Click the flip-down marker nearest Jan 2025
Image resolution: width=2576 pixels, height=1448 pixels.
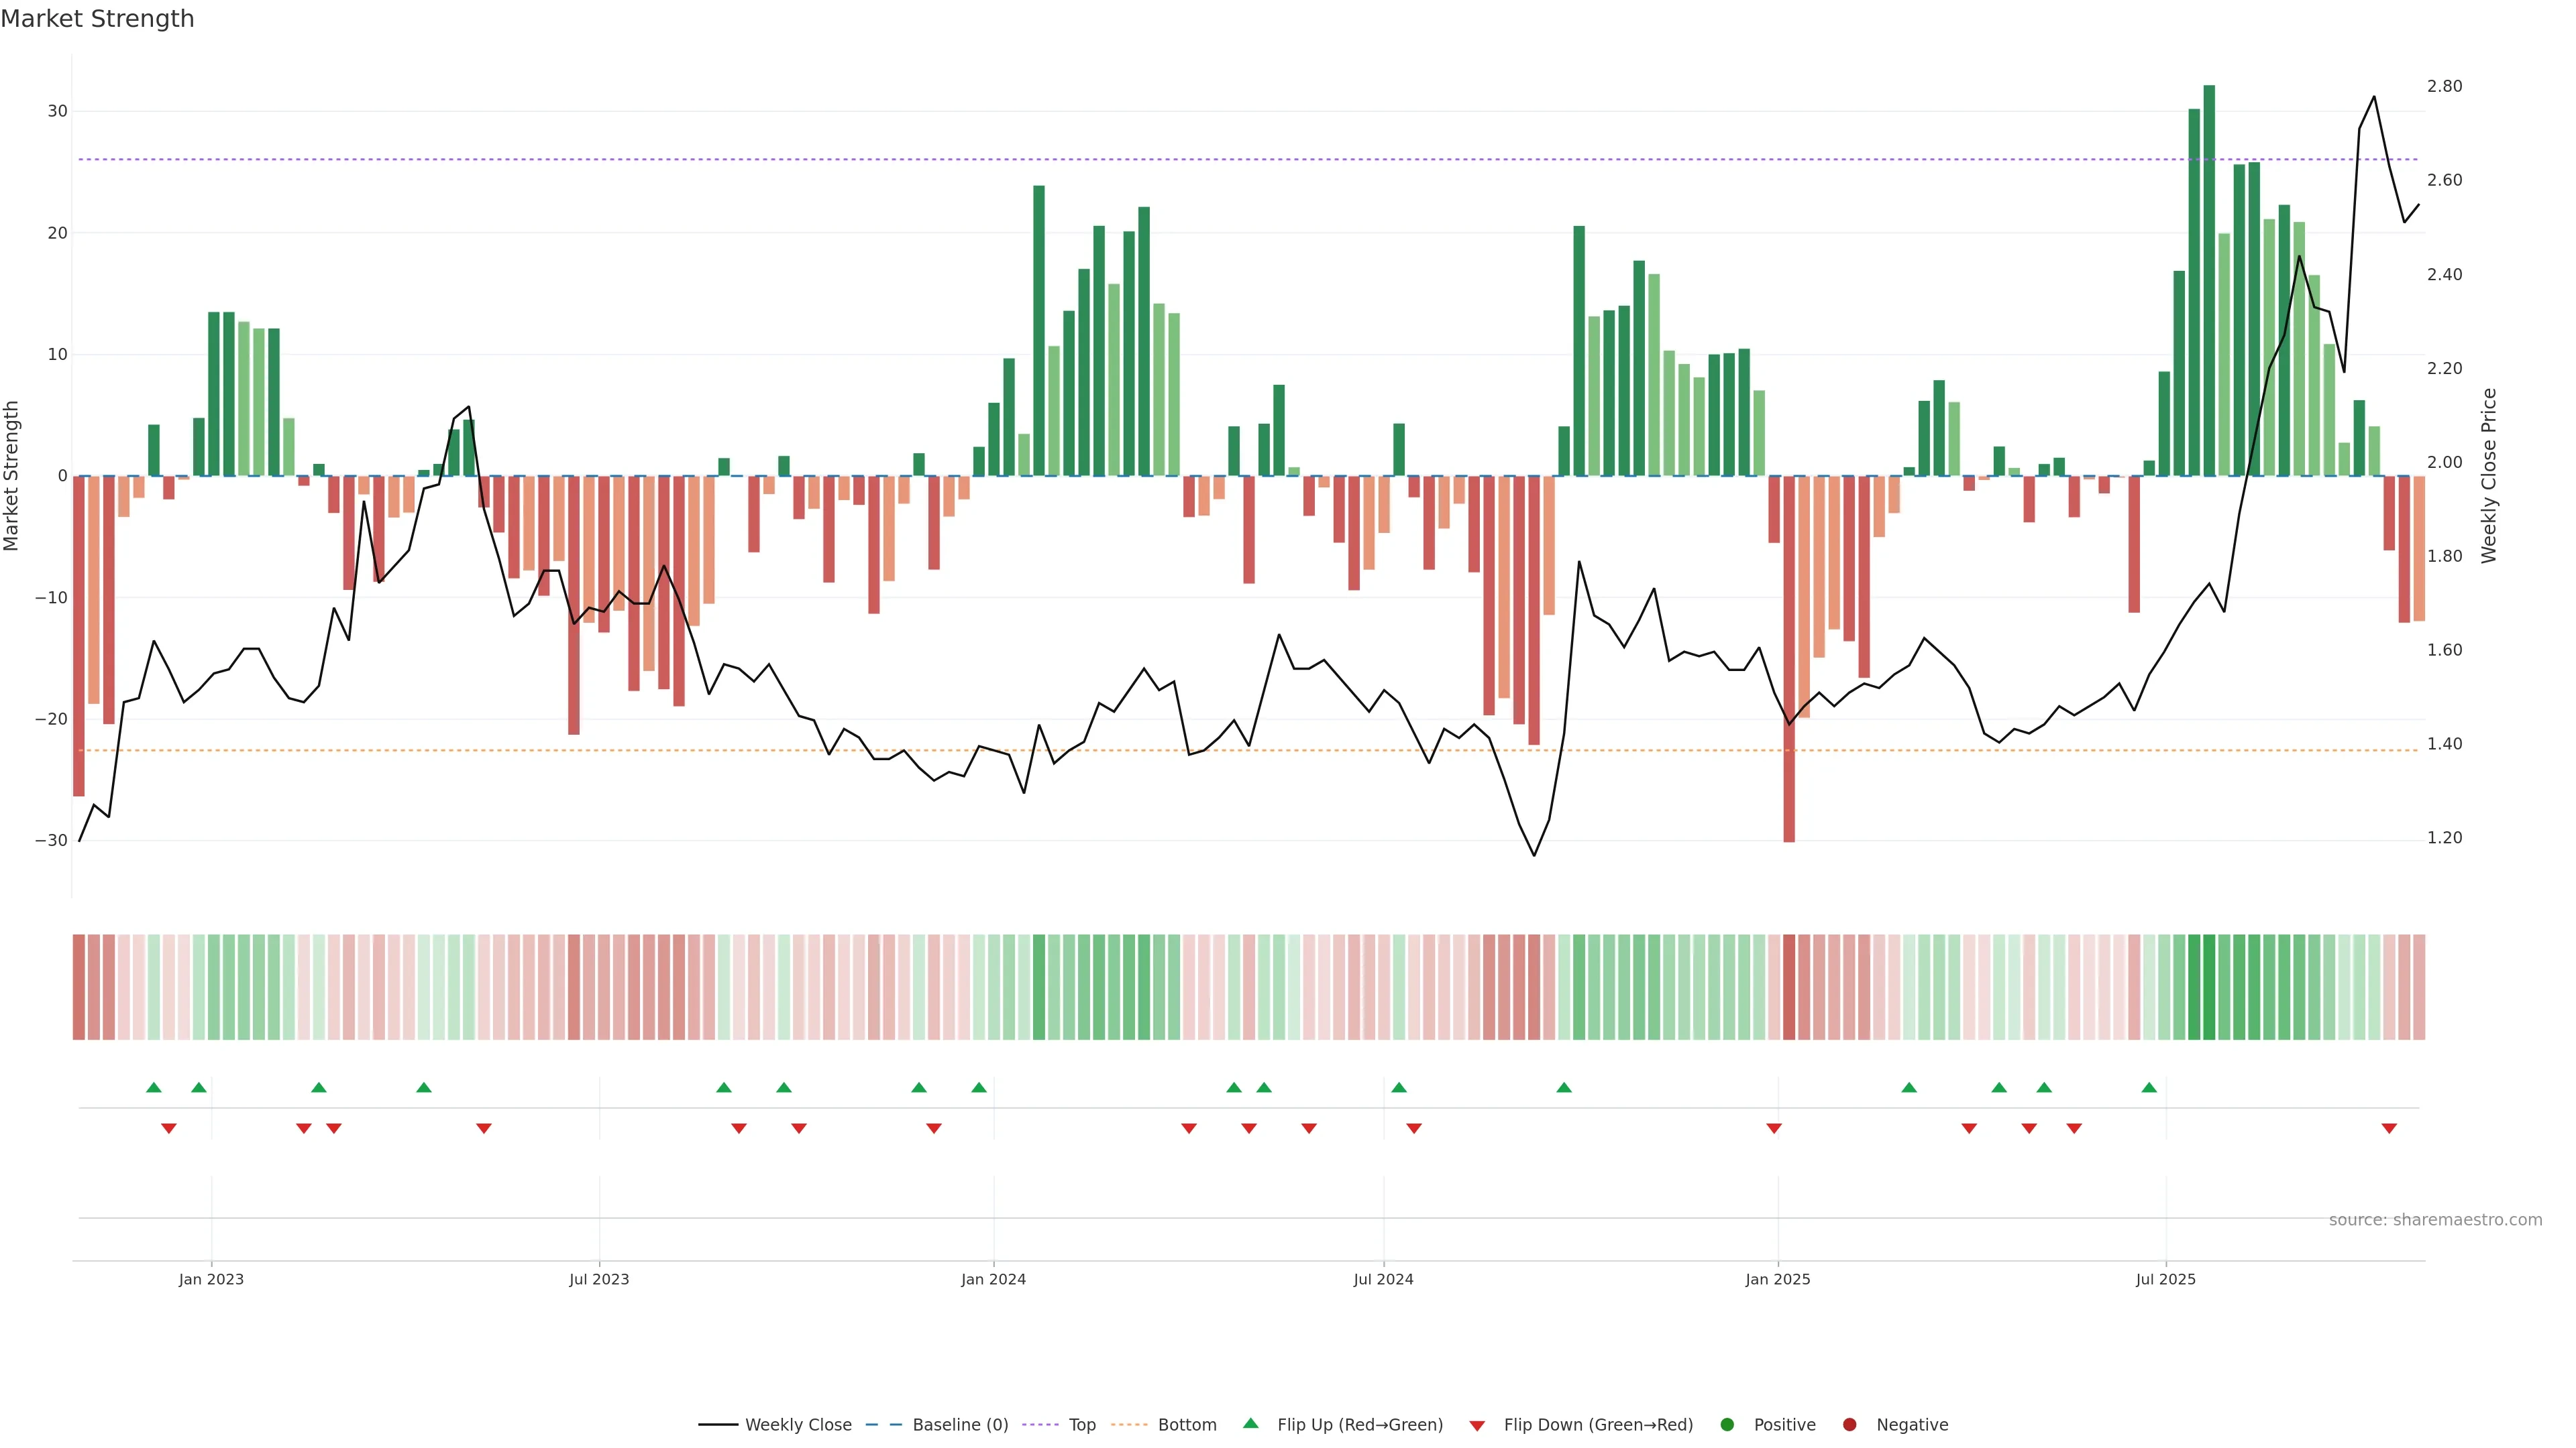click(1774, 1128)
